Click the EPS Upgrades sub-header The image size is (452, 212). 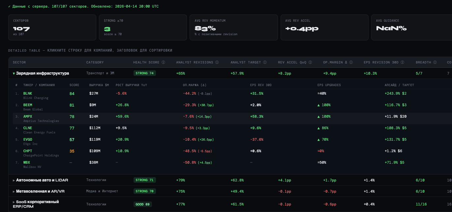pyautogui.click(x=329, y=85)
